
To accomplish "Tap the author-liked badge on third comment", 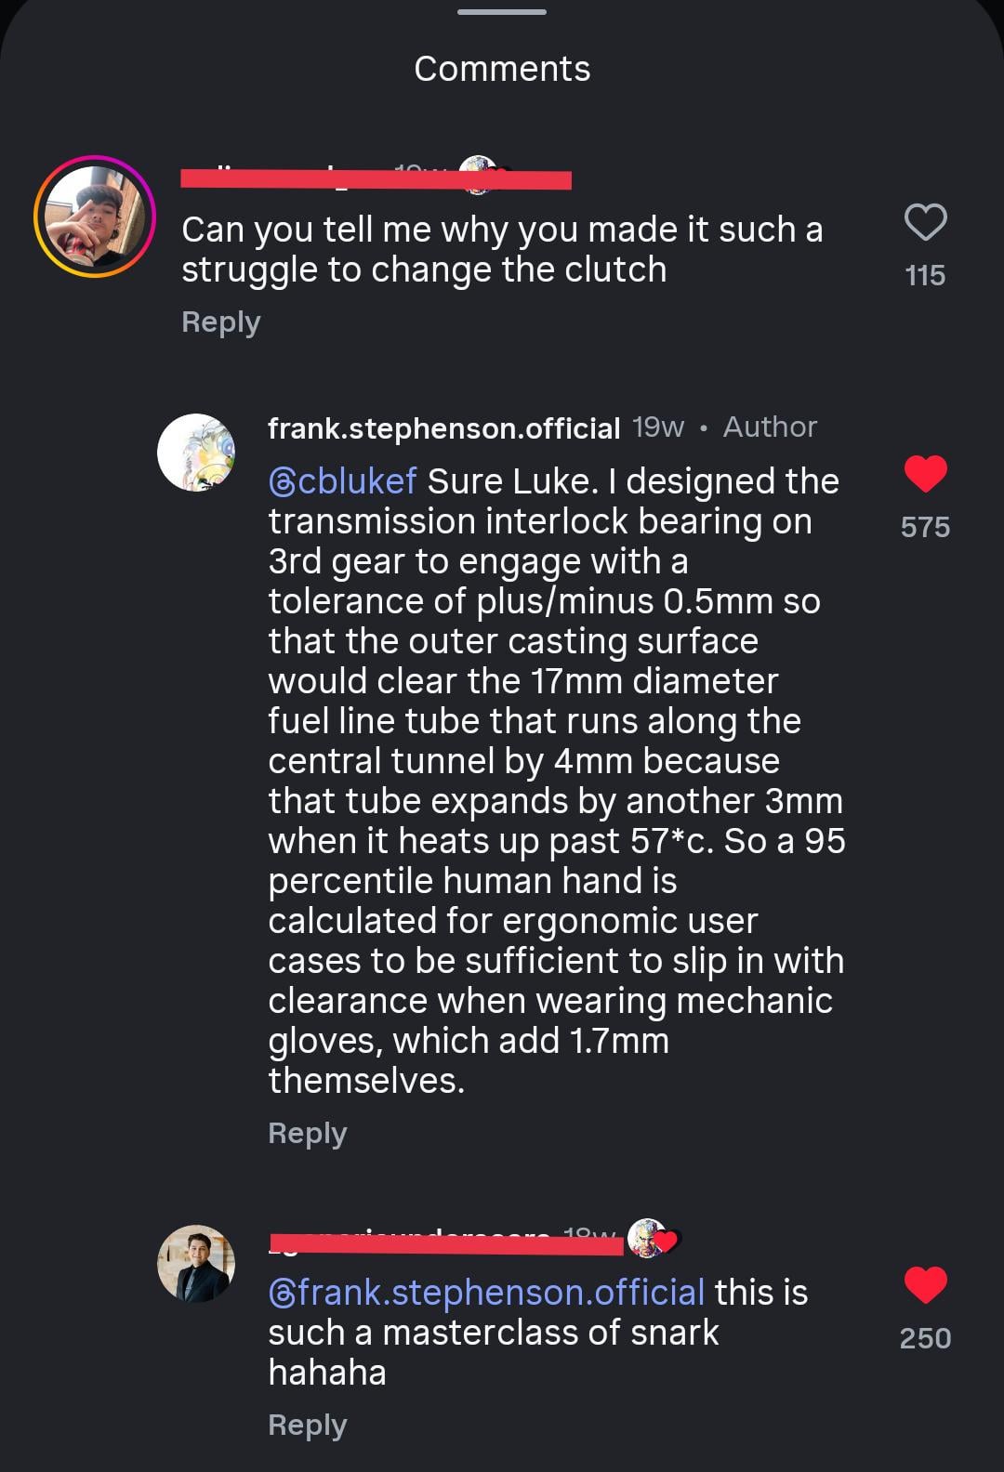I will tap(651, 1239).
